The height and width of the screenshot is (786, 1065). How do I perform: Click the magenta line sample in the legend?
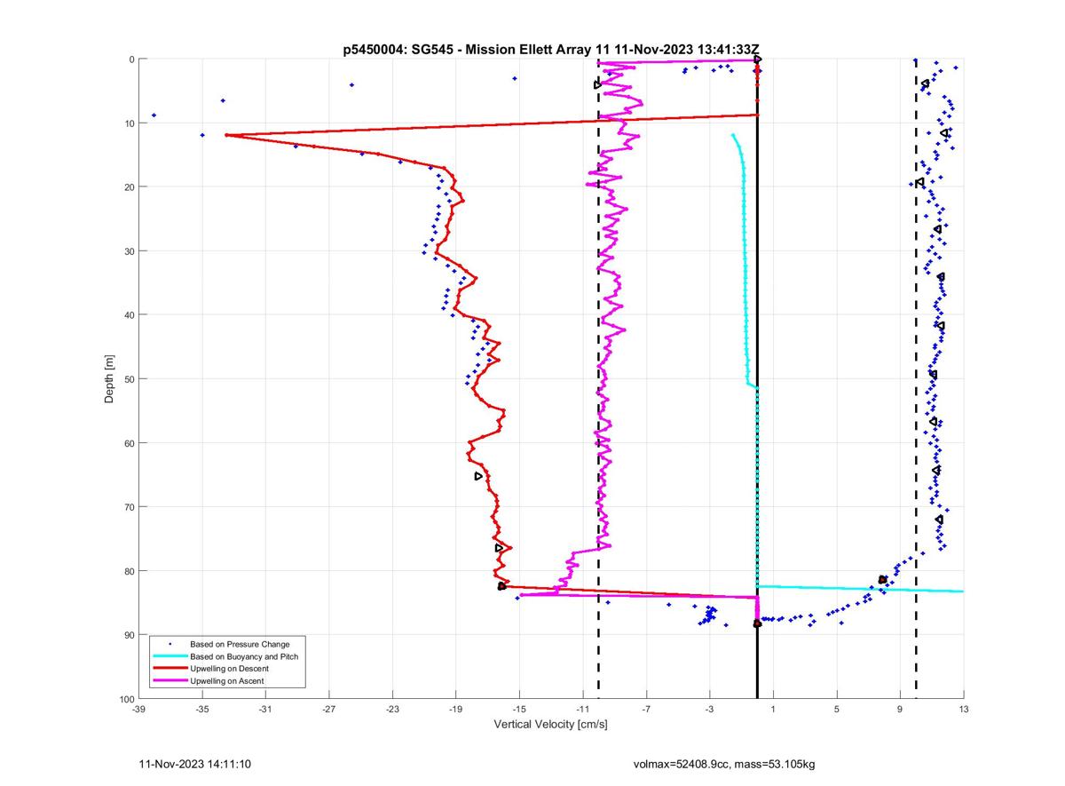point(170,681)
